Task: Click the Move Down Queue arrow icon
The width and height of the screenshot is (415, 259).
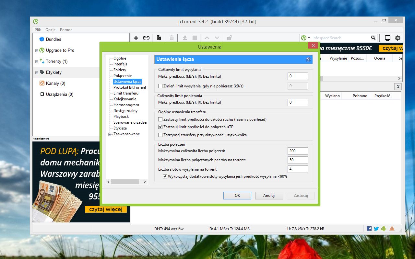Action: click(x=217, y=38)
